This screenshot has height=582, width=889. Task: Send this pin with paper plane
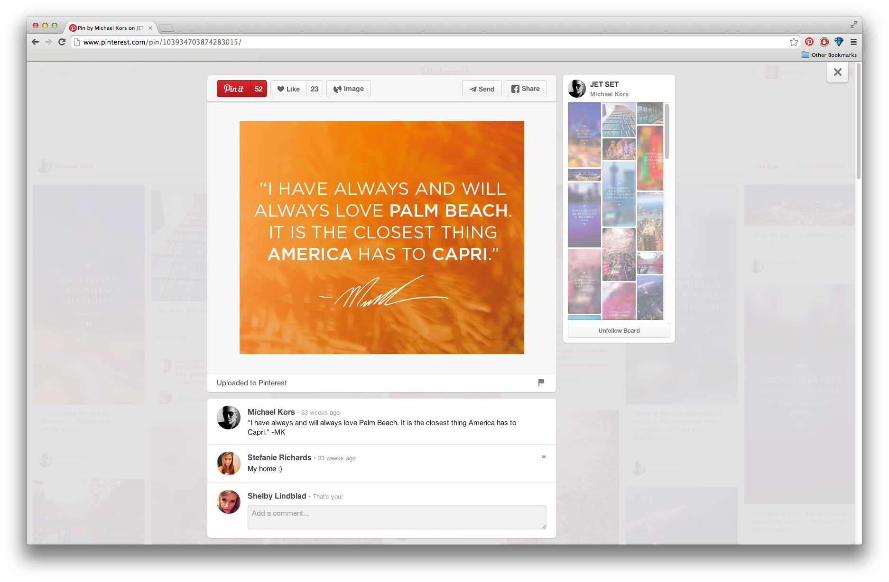482,89
